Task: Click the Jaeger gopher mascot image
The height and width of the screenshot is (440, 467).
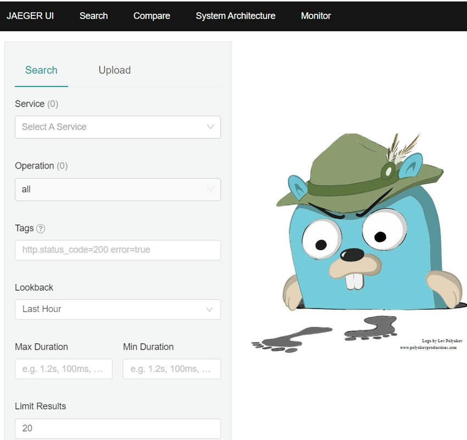Action: pyautogui.click(x=359, y=243)
